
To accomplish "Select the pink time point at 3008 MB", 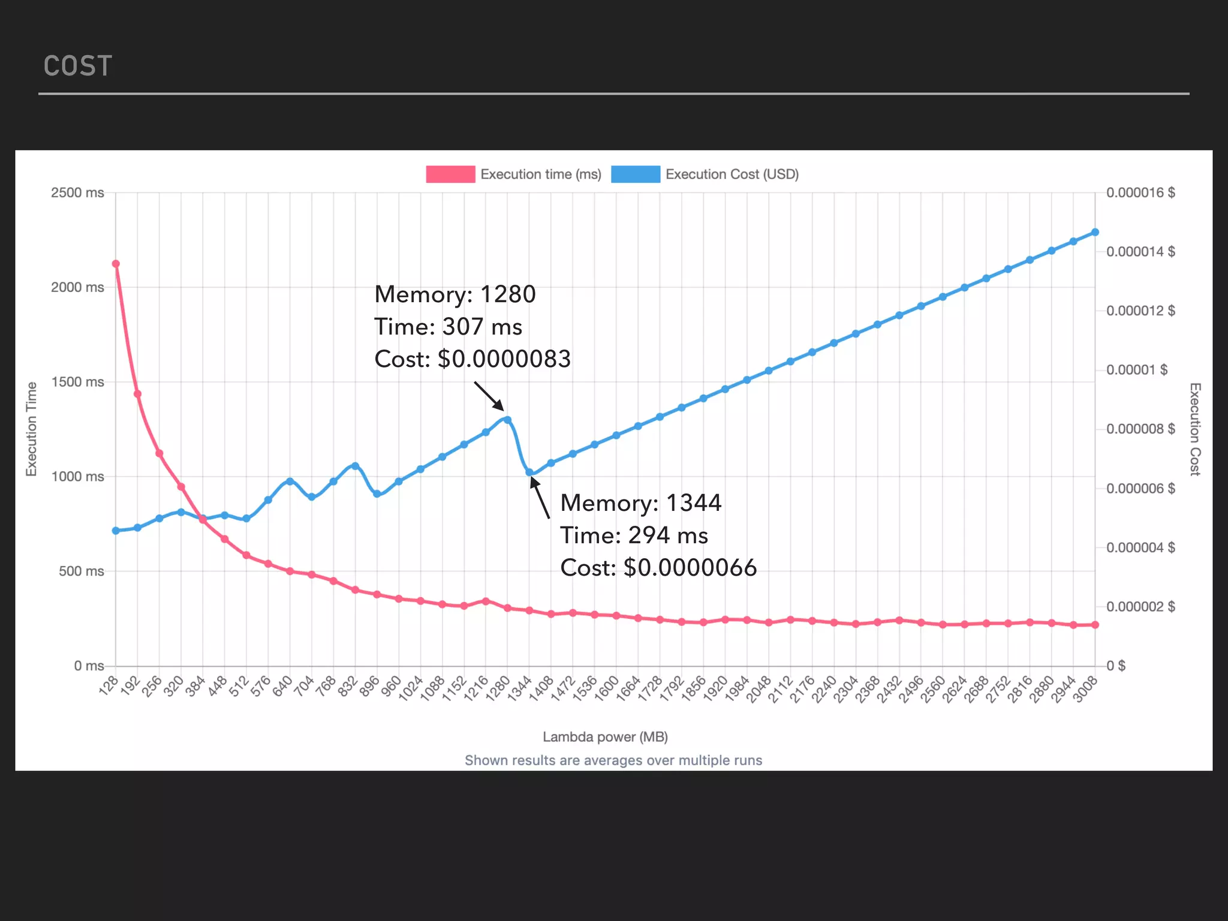I will [x=1095, y=625].
